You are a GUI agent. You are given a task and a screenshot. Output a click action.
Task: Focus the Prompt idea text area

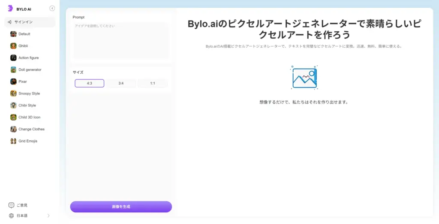coord(121,40)
